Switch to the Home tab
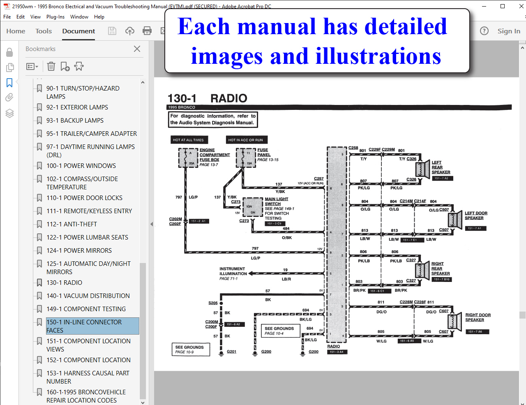This screenshot has height=405, width=526. click(16, 31)
